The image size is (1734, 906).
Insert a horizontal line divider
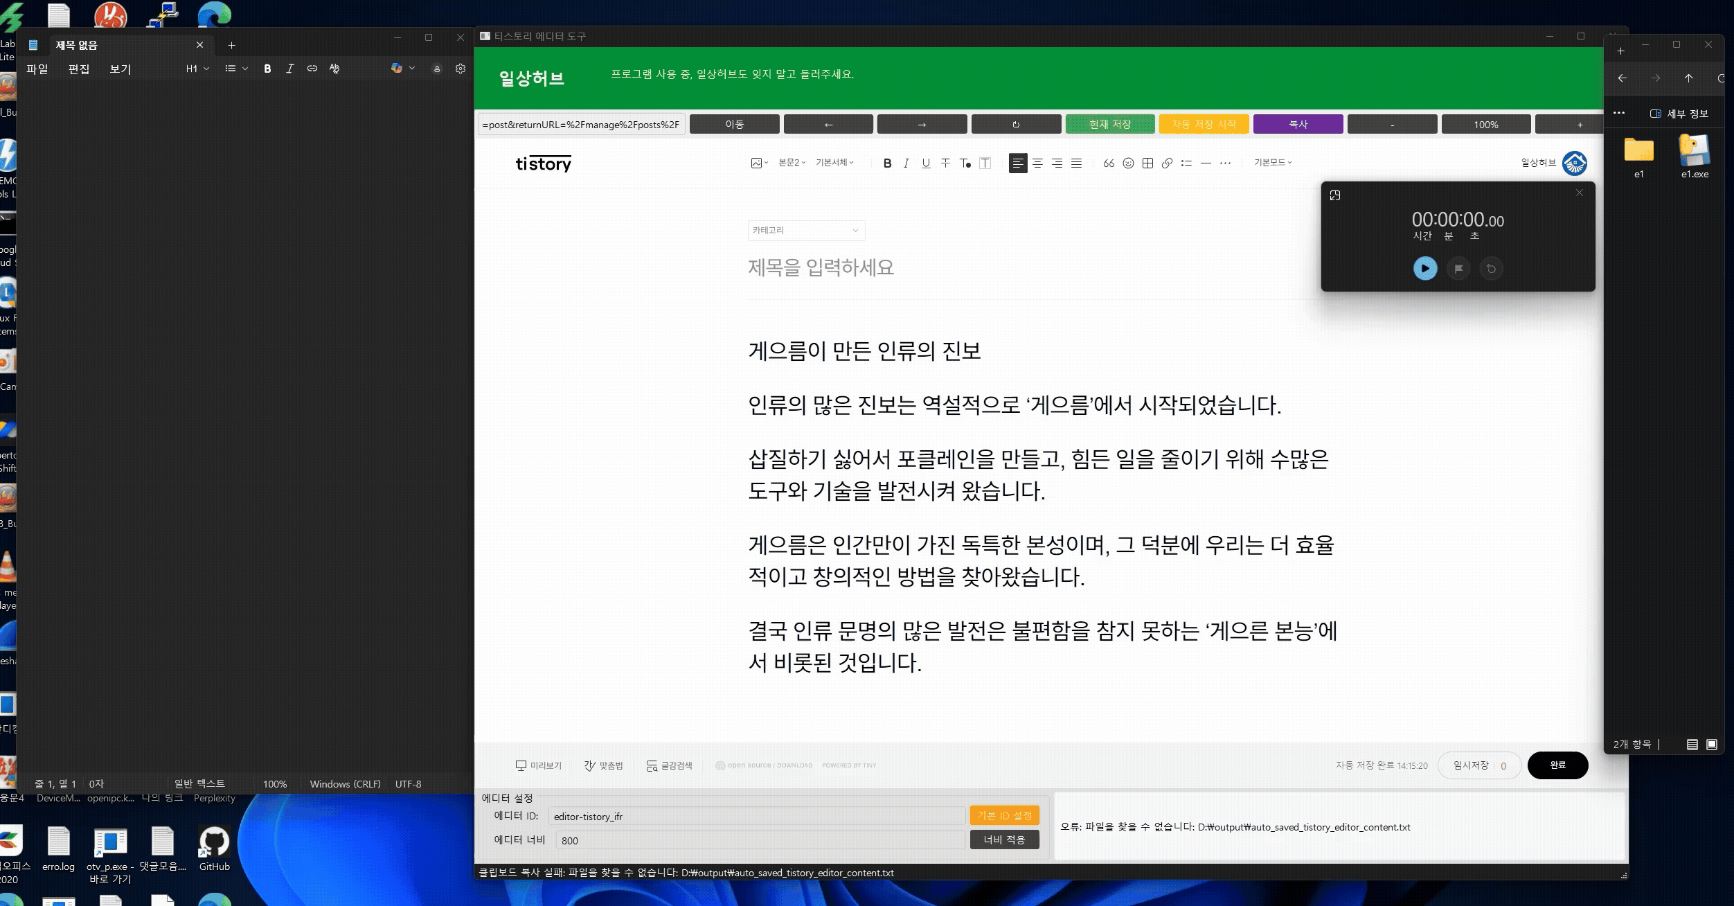click(x=1207, y=163)
